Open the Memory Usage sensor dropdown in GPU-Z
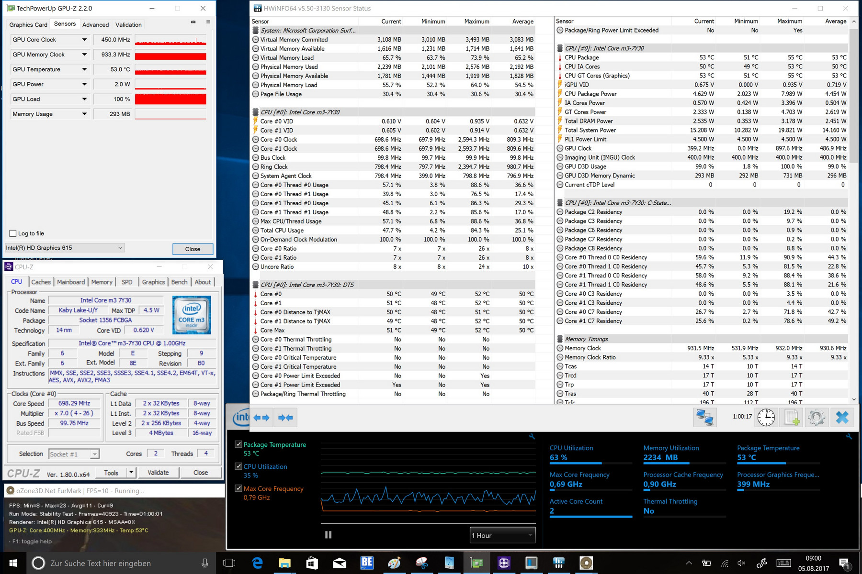Image resolution: width=862 pixels, height=574 pixels. [84, 114]
